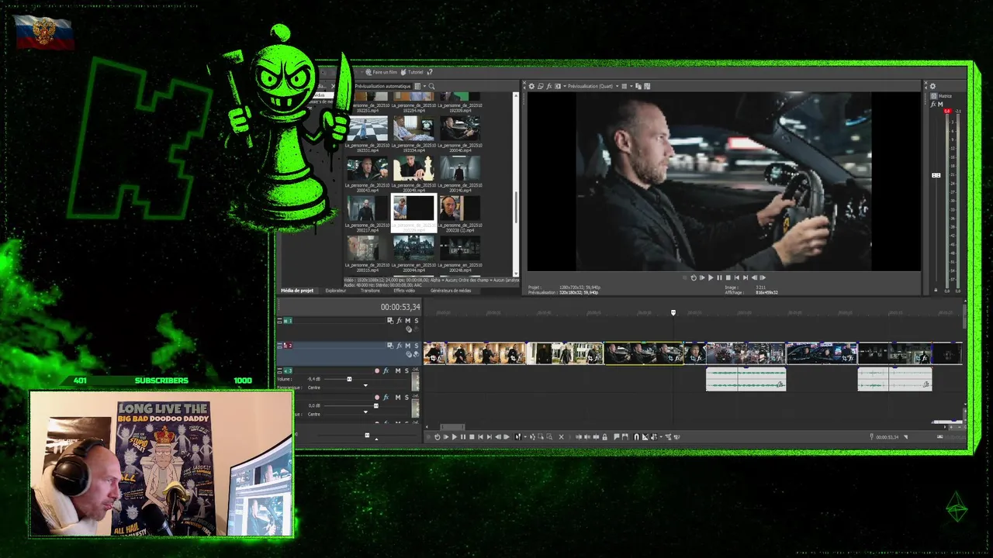Click trim start icon in timeline toolbar
The image size is (993, 558).
pos(579,436)
